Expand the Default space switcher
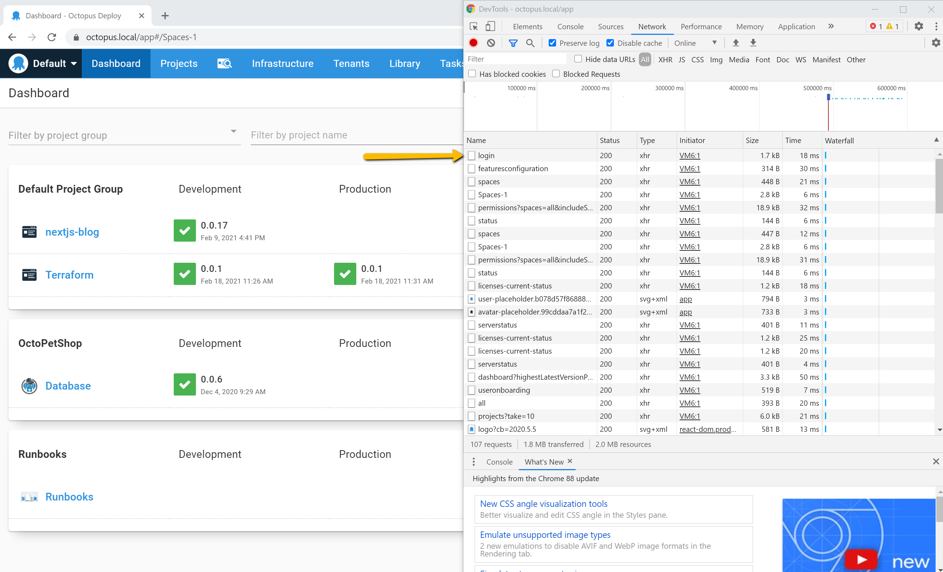Viewport: 943px width, 572px height. pyautogui.click(x=54, y=63)
